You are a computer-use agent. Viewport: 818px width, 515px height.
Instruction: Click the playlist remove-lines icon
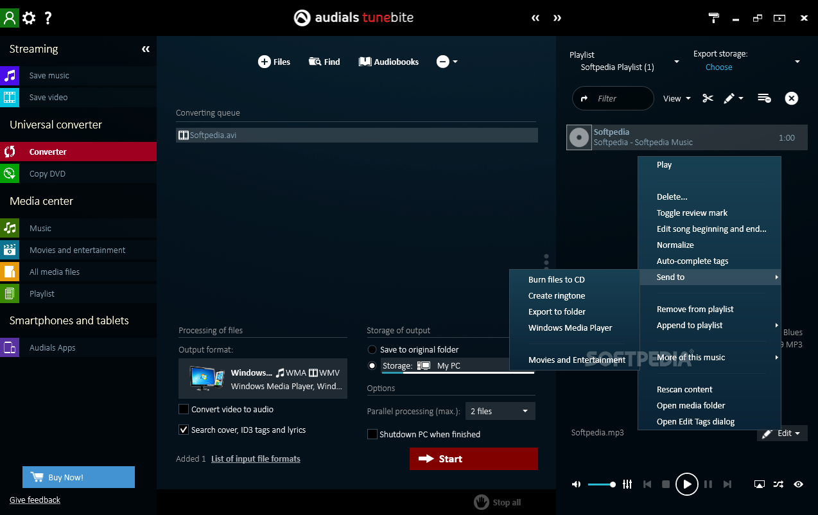764,98
